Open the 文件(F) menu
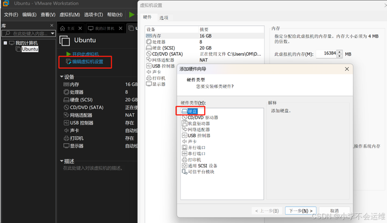Viewport: 387px width, 223px height. click(x=11, y=14)
